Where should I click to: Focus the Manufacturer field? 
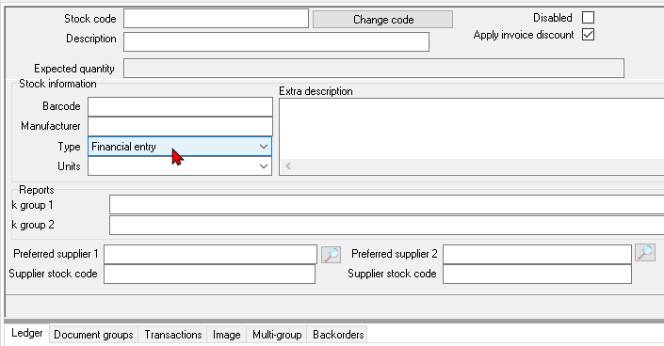pyautogui.click(x=181, y=127)
